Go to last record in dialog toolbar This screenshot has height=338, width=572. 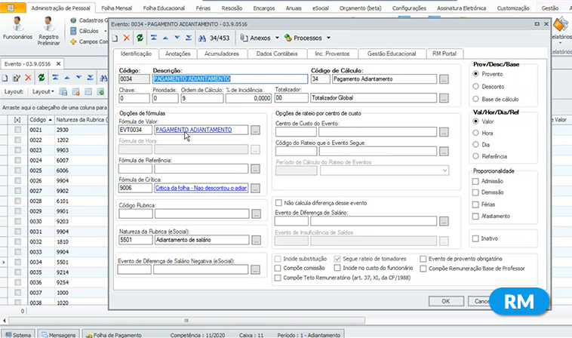click(187, 37)
